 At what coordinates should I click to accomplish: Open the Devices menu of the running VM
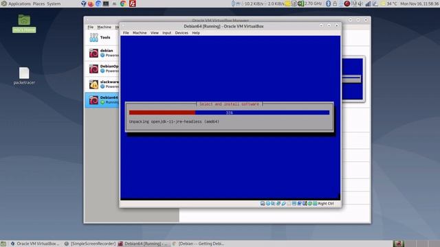pos(181,33)
